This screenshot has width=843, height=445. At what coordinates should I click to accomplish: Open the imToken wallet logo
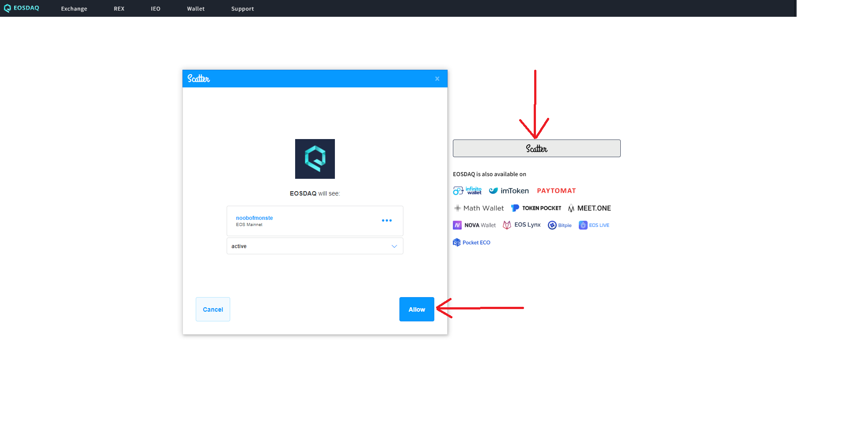point(509,191)
